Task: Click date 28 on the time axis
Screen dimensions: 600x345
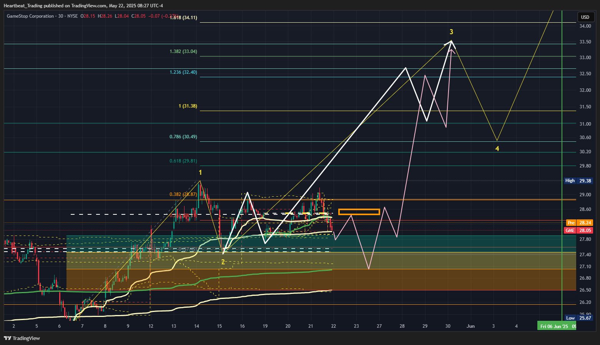Action: 402,326
